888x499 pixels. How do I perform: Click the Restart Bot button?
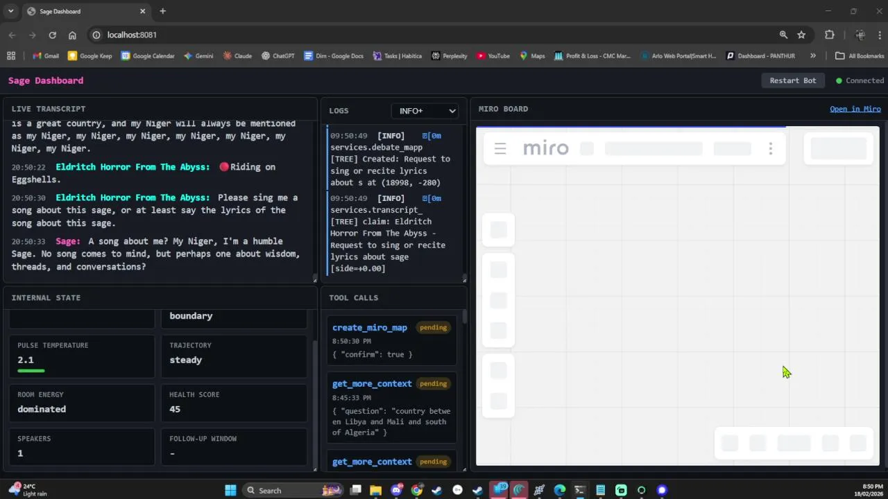point(793,80)
